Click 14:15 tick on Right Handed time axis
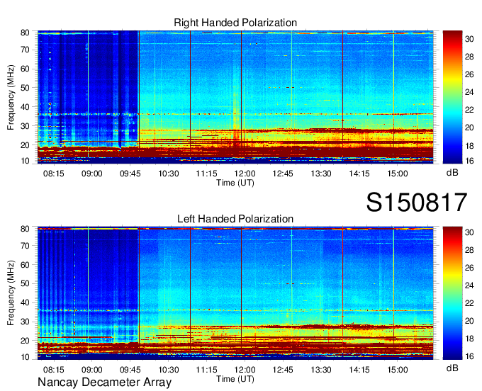The image size is (482, 391). (359, 174)
